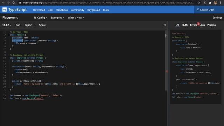The width and height of the screenshot is (224, 126).
Task: Open the Docs navigation link
Action: tap(50, 10)
